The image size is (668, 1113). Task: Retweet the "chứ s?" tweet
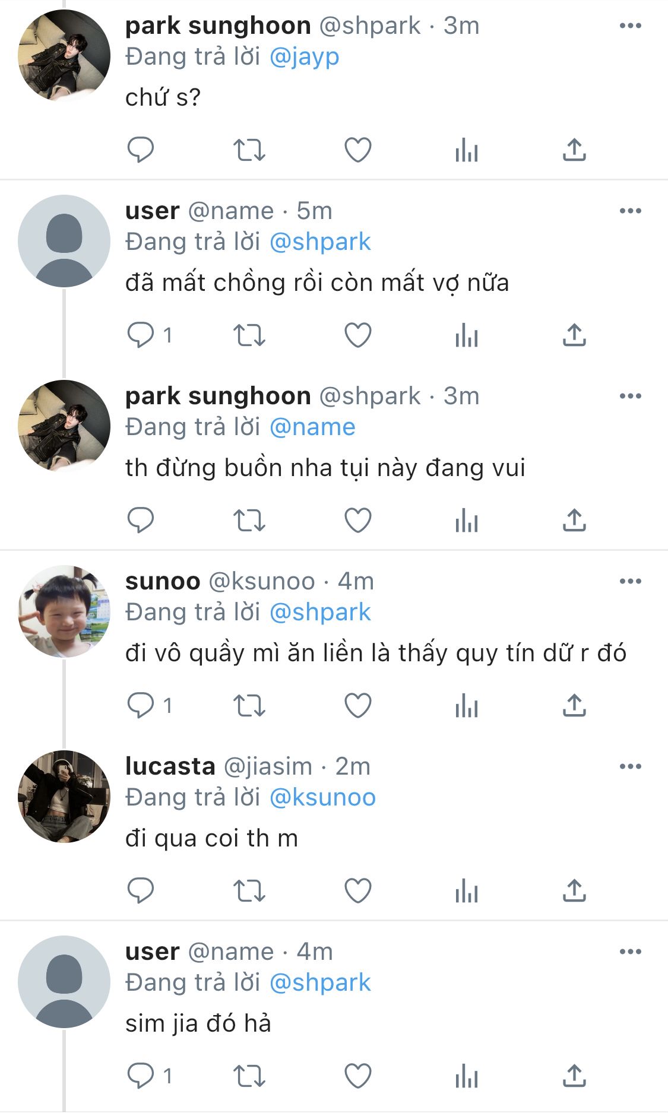click(x=249, y=150)
